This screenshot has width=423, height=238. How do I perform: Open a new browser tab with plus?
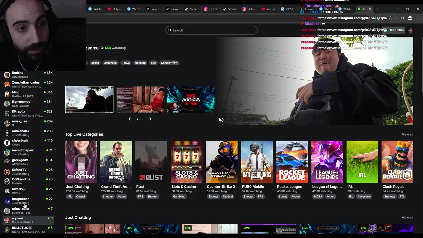point(378,9)
